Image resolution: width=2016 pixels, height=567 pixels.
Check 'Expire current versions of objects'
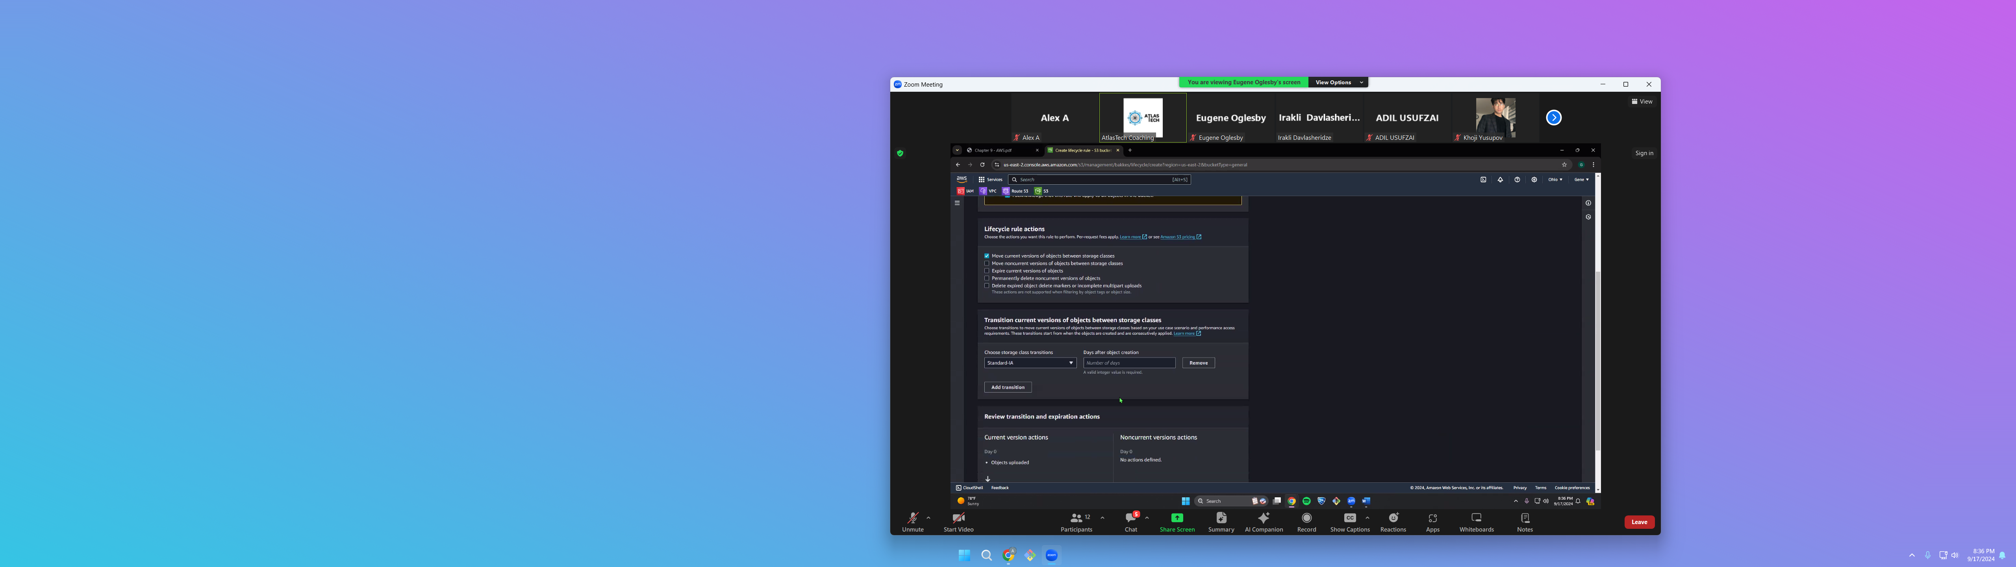[987, 271]
